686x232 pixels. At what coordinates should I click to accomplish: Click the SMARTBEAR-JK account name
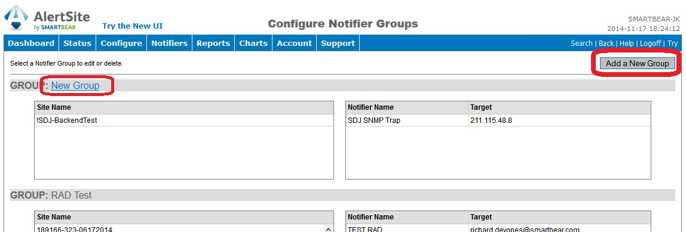tap(654, 19)
